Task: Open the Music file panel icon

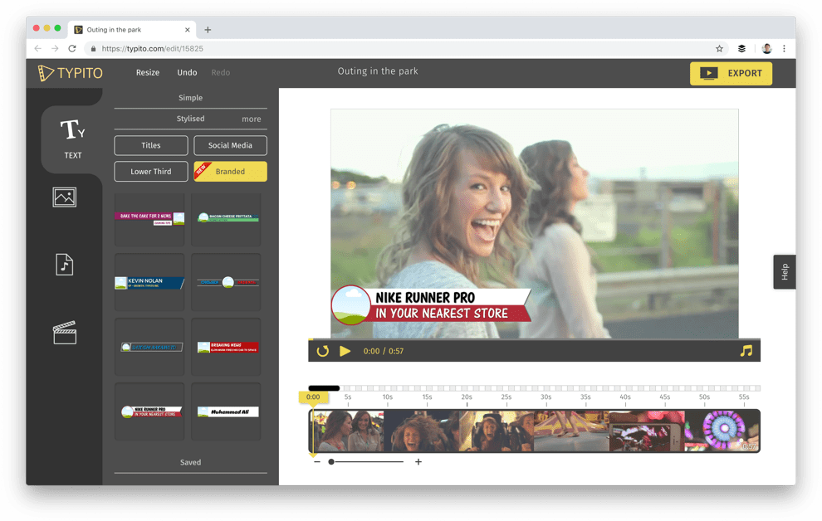Action: (65, 265)
